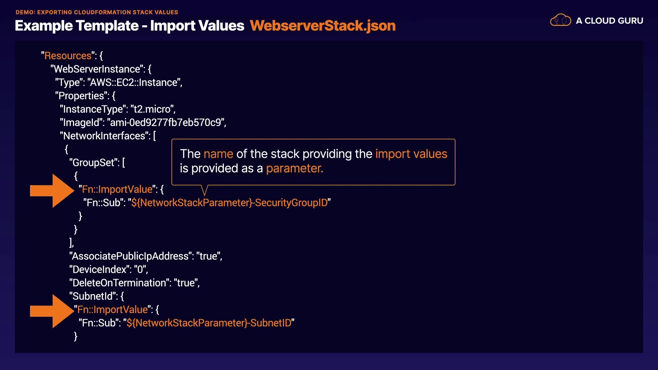This screenshot has height=370, width=658.
Task: Click the WebserverStack.json file name in the title
Action: (322, 26)
